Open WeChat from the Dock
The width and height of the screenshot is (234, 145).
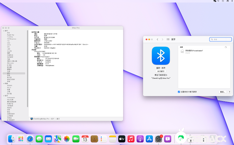[x=181, y=138]
